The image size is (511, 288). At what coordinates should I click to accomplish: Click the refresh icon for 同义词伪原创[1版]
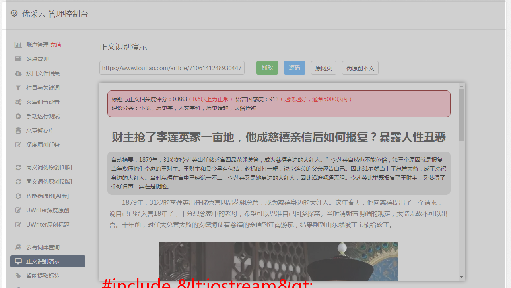click(x=18, y=167)
